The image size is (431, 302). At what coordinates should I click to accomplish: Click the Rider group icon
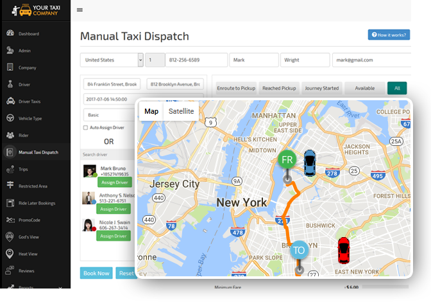point(10,135)
